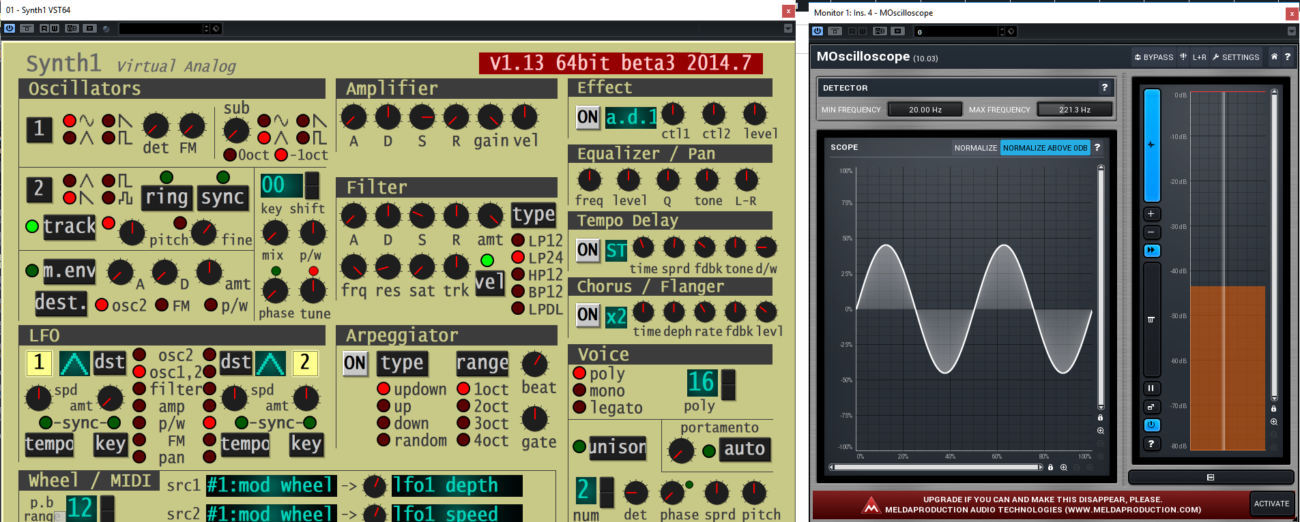Screen dimensions: 1300x522
Task: Click the scope horizontal scrollbar
Action: (x=936, y=467)
